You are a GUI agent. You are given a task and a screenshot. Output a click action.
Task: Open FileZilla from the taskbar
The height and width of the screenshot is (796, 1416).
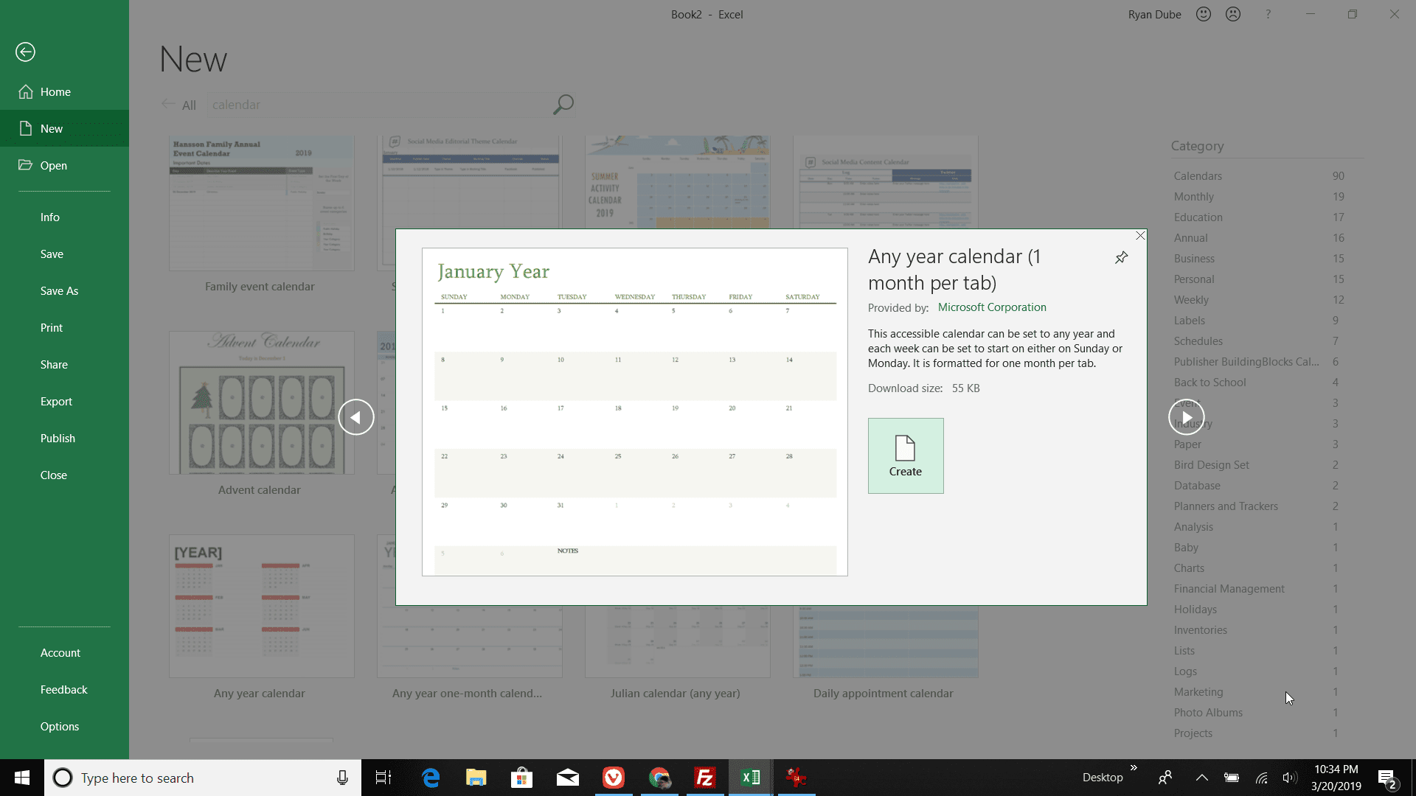coord(705,778)
